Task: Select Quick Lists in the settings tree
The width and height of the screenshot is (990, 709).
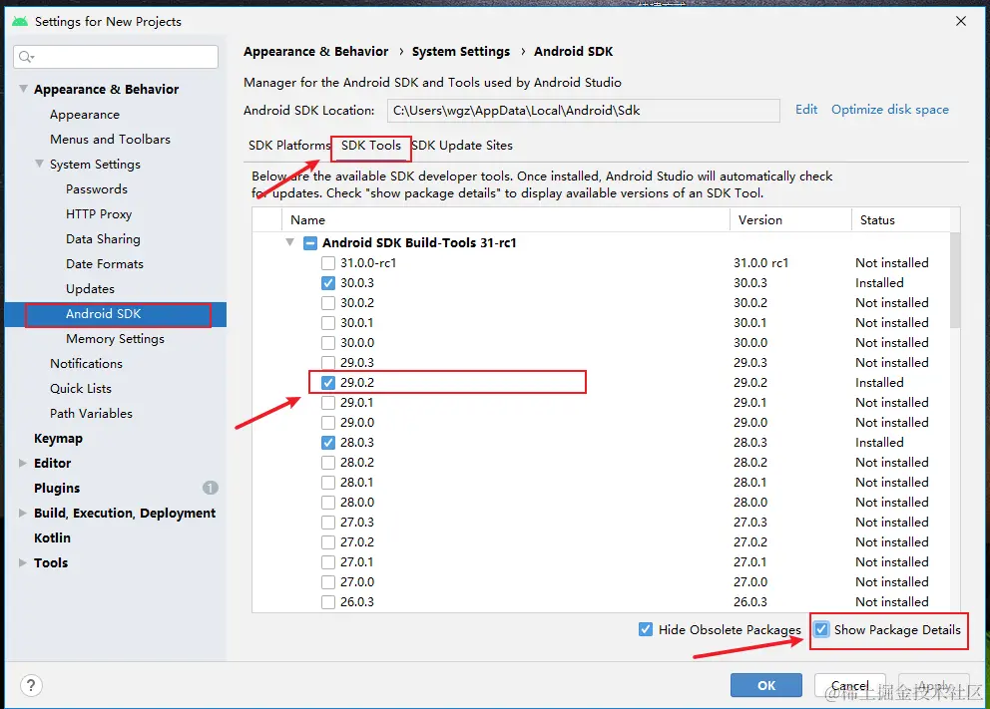Action: [x=81, y=389]
